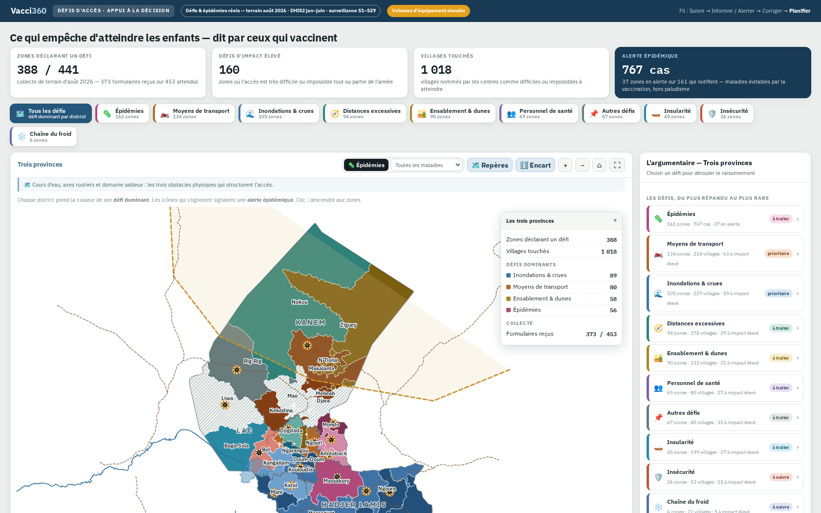Click the Défis d'accès · Appui à la décision tag
821x513 pixels.
pyautogui.click(x=113, y=11)
